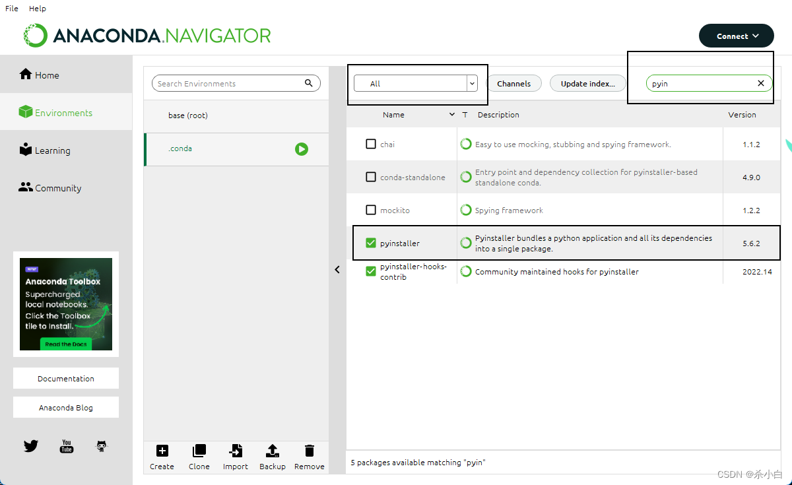792x485 pixels.
Task: Click the mockito version 1.2.2
Action: coord(751,210)
